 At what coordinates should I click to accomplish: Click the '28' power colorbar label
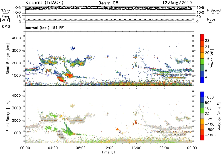pyautogui.click(x=207, y=41)
